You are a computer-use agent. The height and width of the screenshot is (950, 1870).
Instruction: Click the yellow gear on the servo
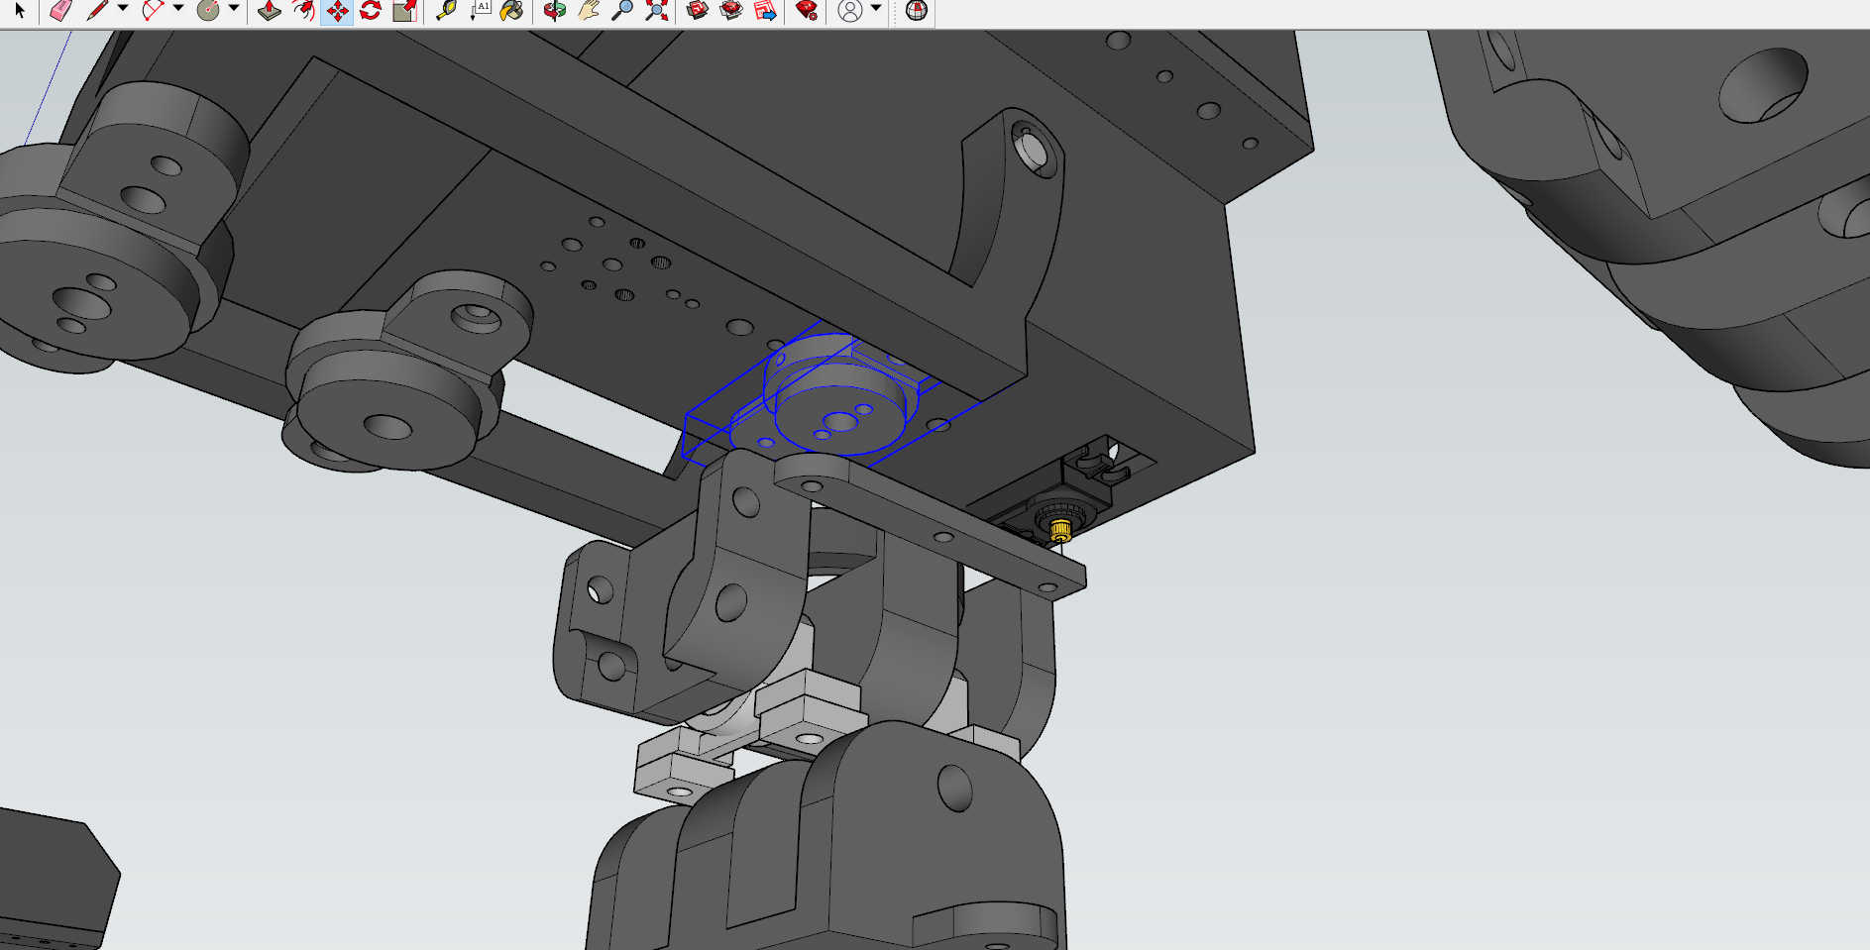pyautogui.click(x=1058, y=530)
